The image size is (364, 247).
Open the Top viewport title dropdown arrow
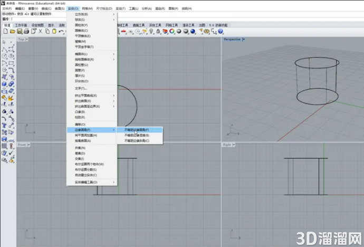click(x=27, y=39)
